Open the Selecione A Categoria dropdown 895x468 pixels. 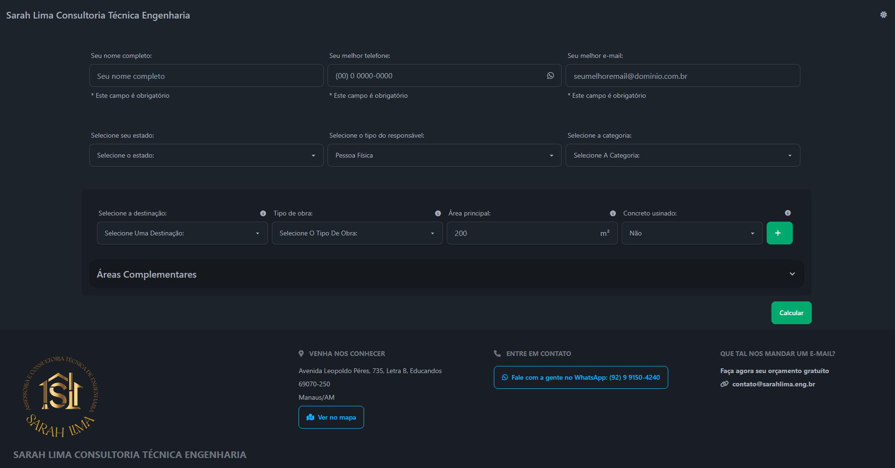tap(683, 155)
